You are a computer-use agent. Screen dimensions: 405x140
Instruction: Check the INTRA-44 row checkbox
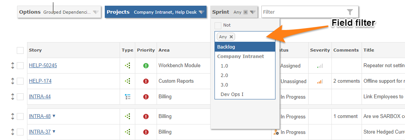[20, 97]
